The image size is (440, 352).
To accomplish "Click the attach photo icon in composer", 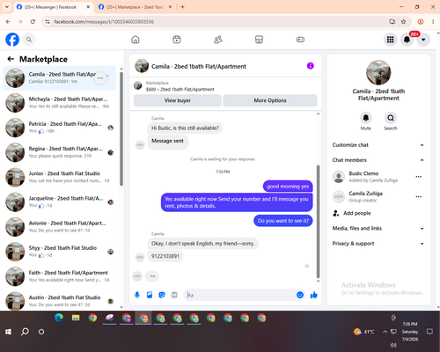I will 150,295.
